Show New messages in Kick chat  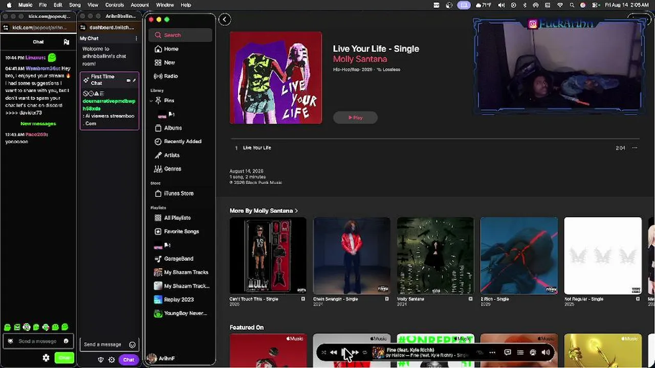[38, 124]
